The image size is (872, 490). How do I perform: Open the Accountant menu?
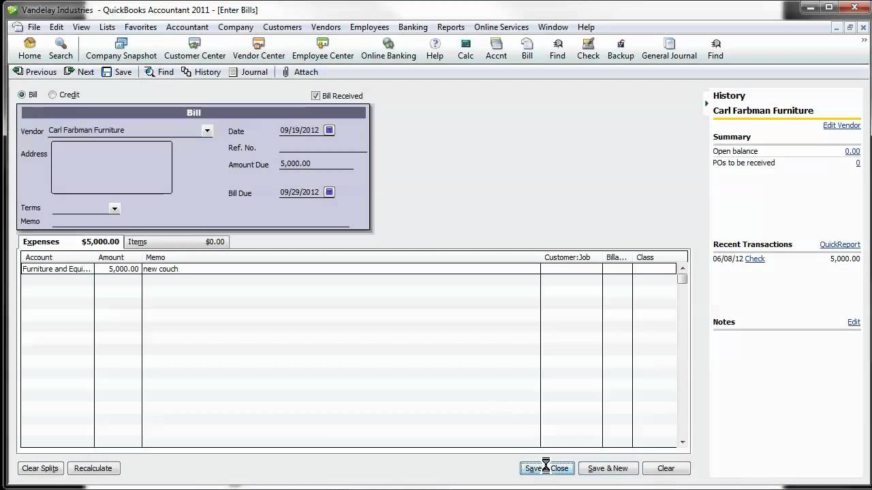click(187, 27)
